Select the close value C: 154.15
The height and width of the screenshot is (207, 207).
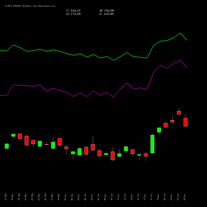(73, 11)
